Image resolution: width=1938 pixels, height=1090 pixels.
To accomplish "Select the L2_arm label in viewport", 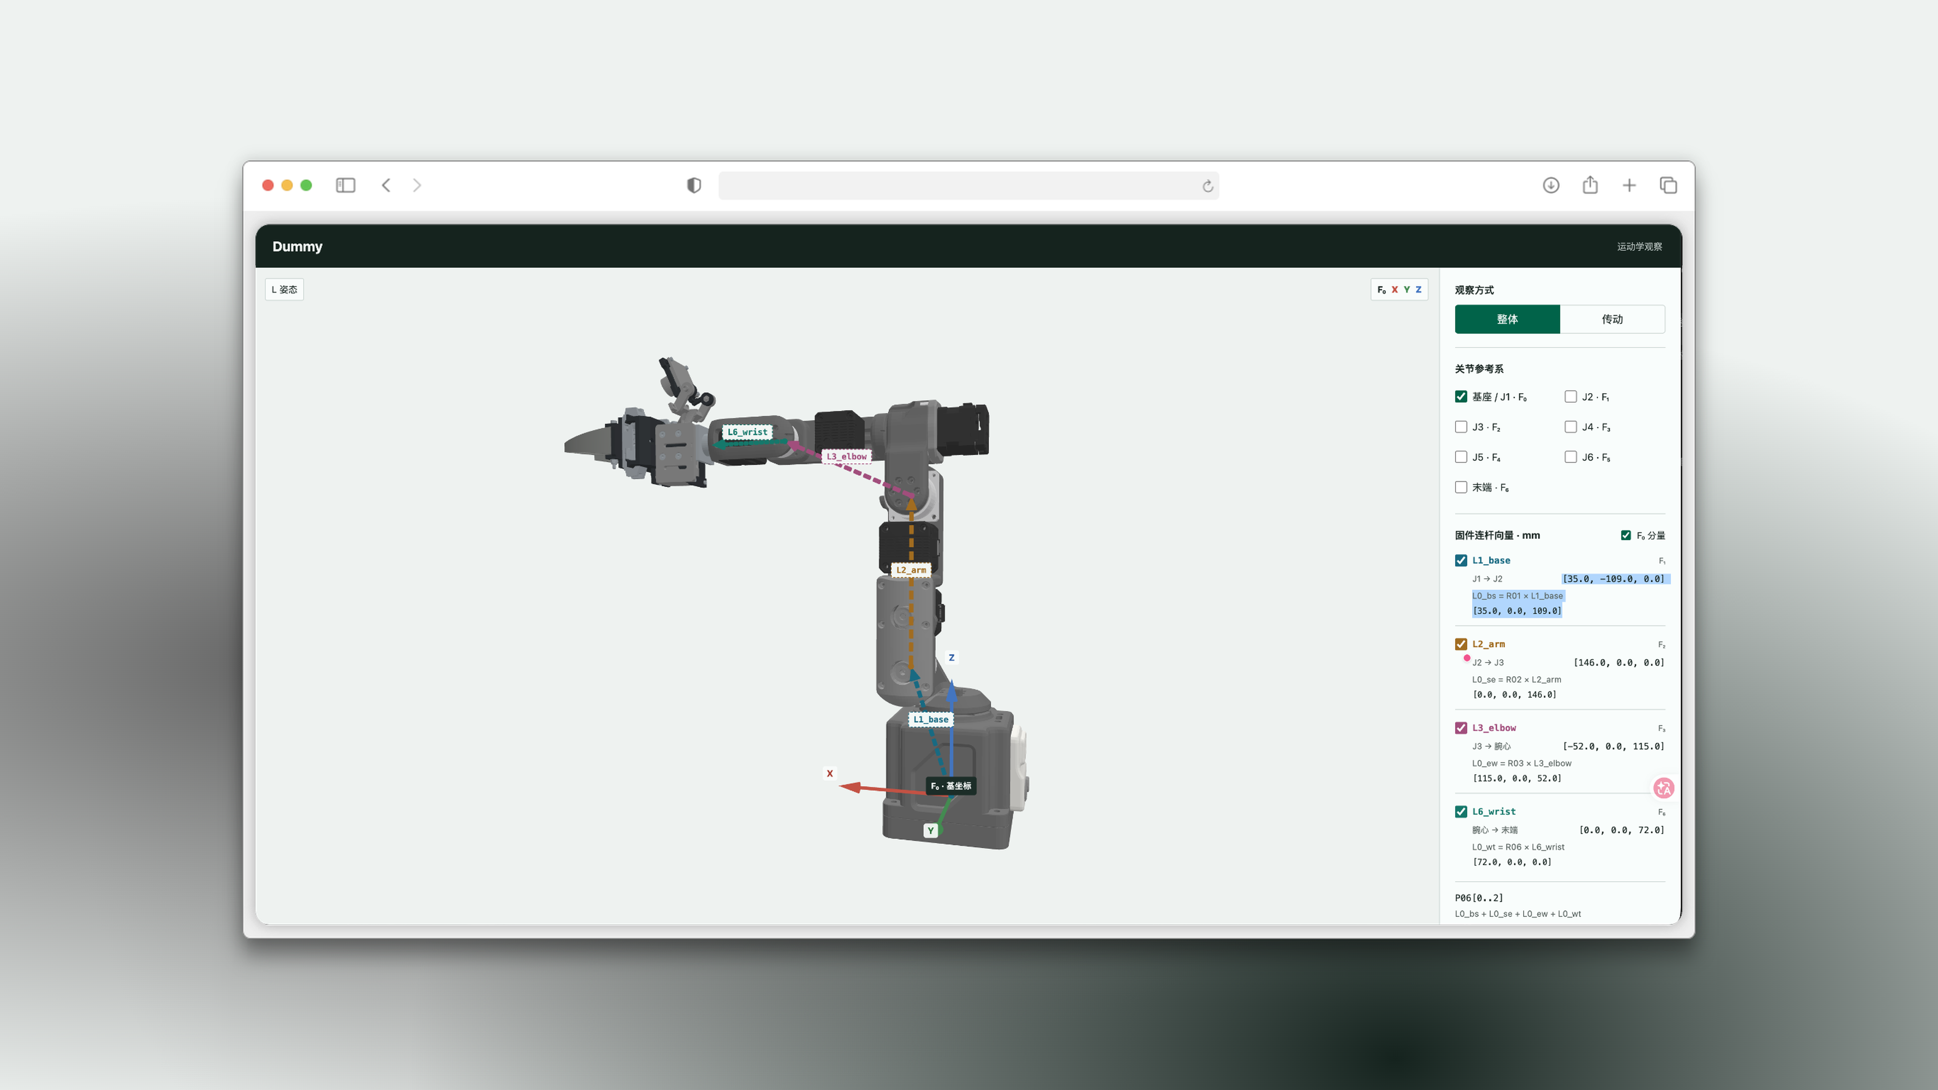I will [x=910, y=569].
